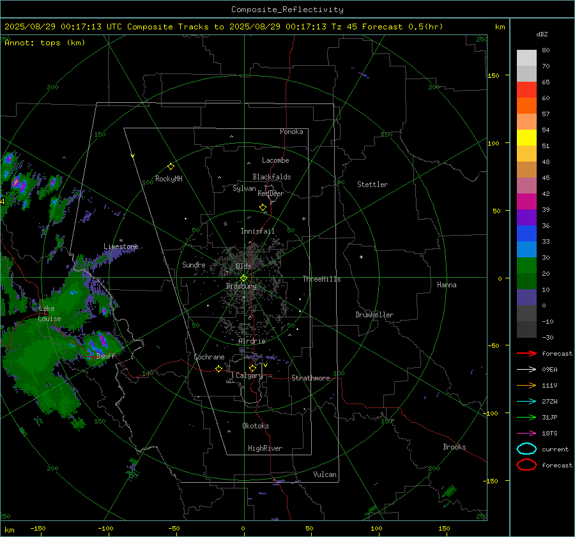Click the yellow diamond marker near RedDeer
575x537 pixels.
[x=263, y=208]
